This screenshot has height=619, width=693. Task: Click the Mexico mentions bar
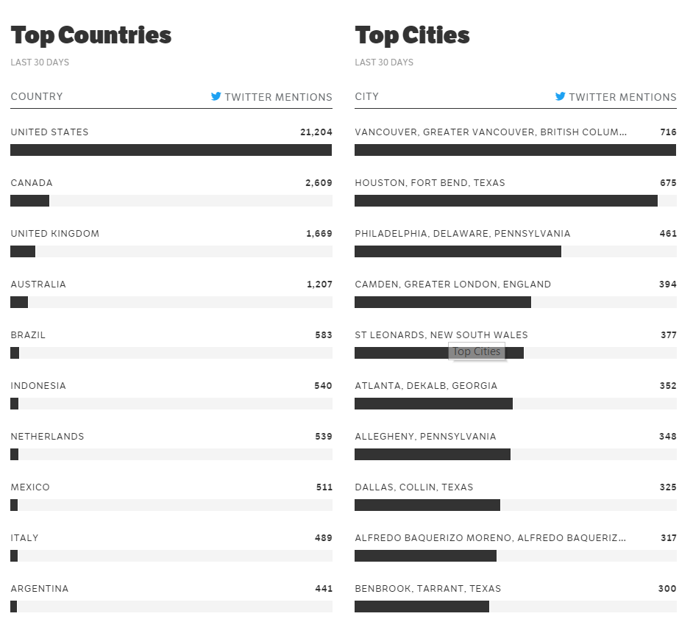pyautogui.click(x=14, y=505)
